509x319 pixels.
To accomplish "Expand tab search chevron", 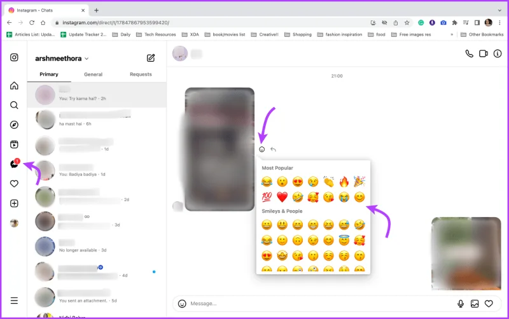I will 499,10.
